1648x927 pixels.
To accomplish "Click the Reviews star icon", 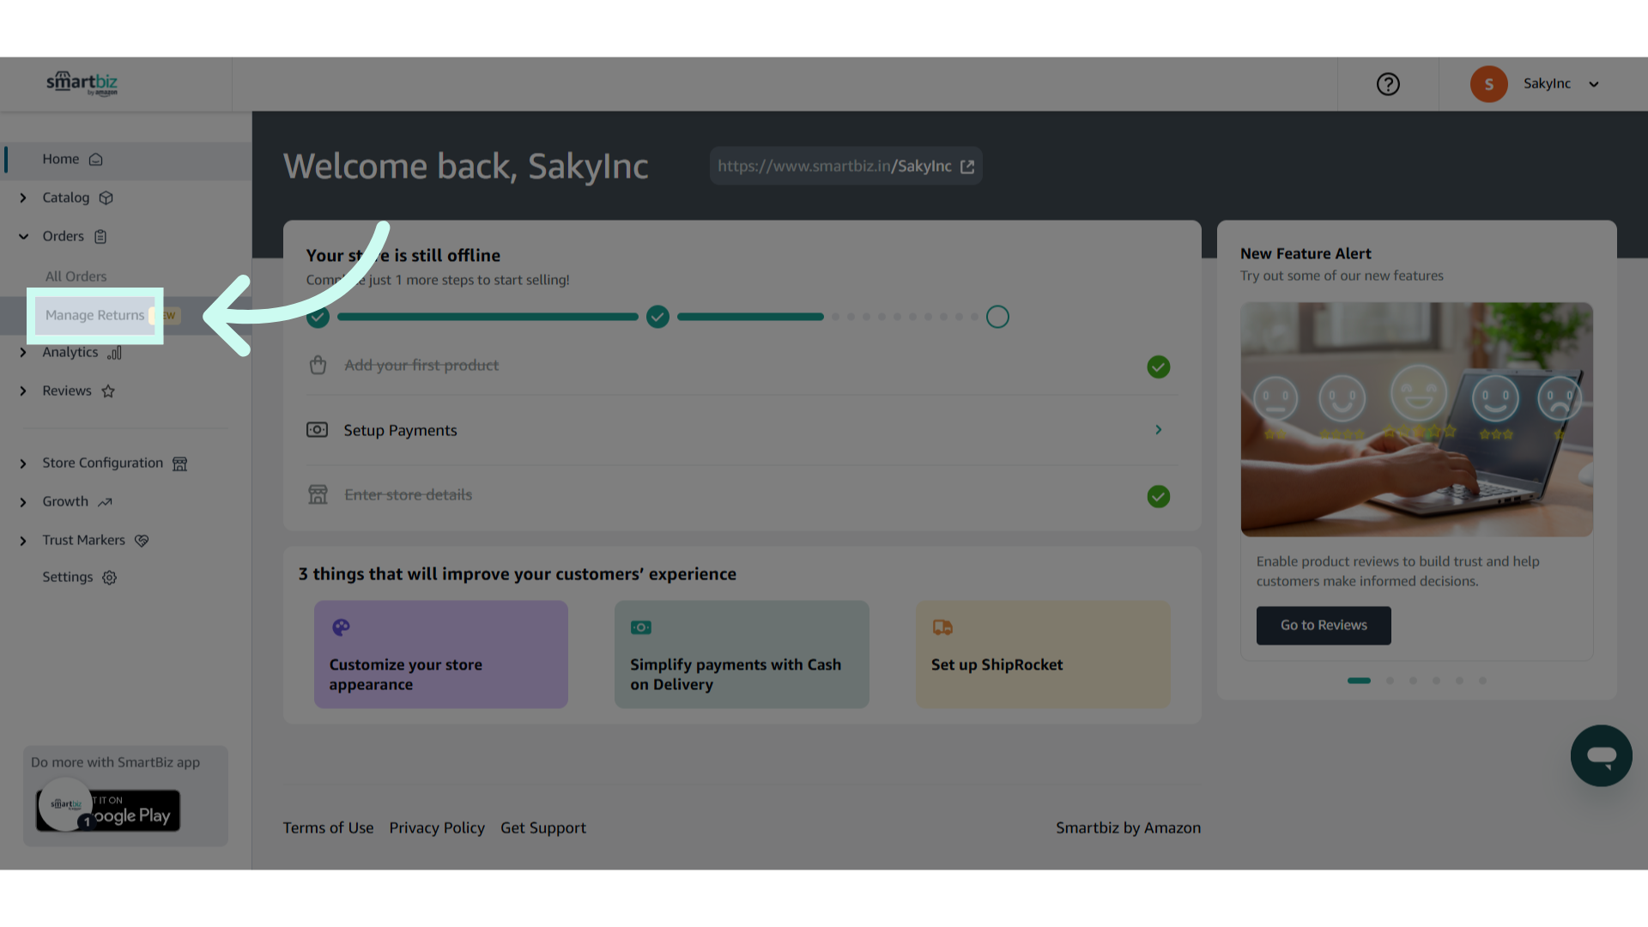I will [x=108, y=391].
